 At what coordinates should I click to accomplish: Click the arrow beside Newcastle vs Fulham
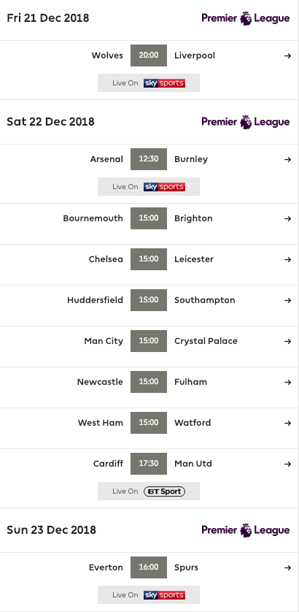(287, 382)
